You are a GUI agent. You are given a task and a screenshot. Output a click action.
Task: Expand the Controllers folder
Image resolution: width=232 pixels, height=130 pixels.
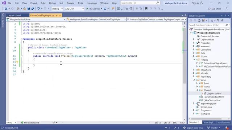click(x=194, y=49)
